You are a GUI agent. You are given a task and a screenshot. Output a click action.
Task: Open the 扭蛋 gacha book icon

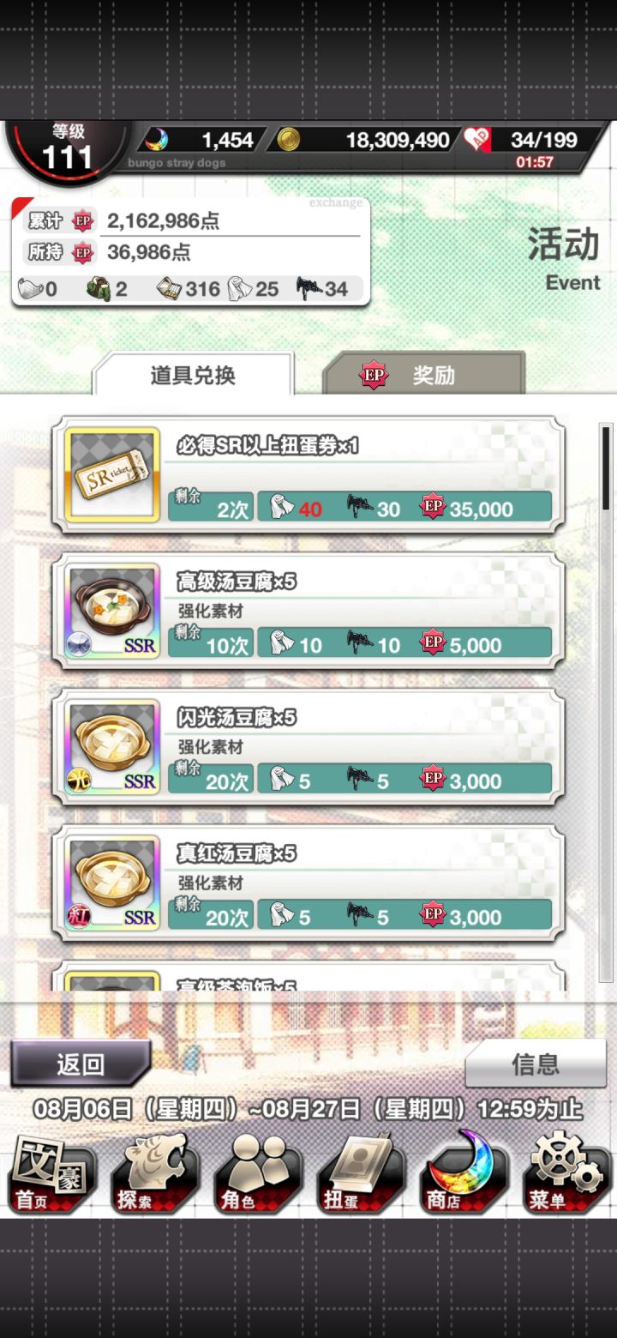pos(360,1175)
